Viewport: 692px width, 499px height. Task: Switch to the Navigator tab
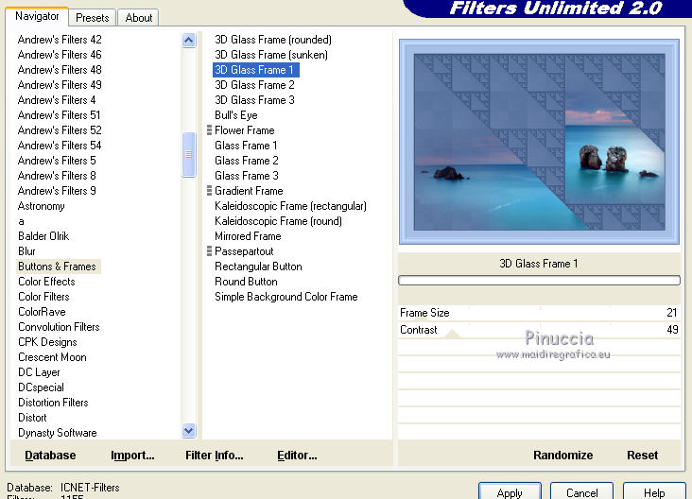tap(37, 16)
